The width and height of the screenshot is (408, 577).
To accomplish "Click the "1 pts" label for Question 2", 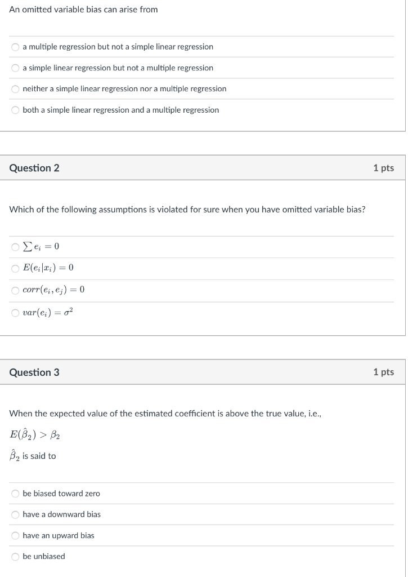I will [384, 167].
